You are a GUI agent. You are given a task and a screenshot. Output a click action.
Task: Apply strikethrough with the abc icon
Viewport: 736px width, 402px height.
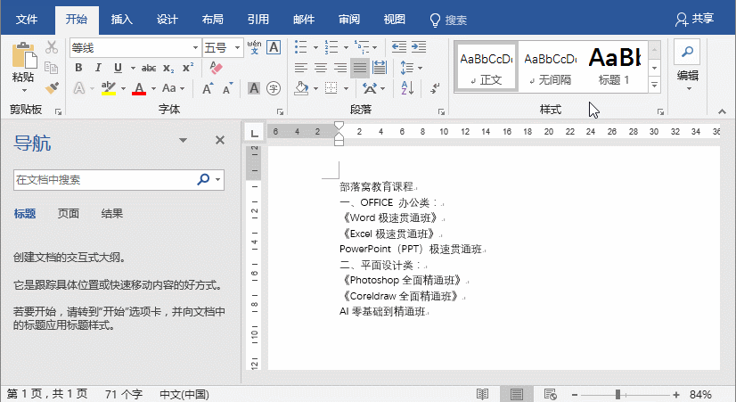point(149,68)
